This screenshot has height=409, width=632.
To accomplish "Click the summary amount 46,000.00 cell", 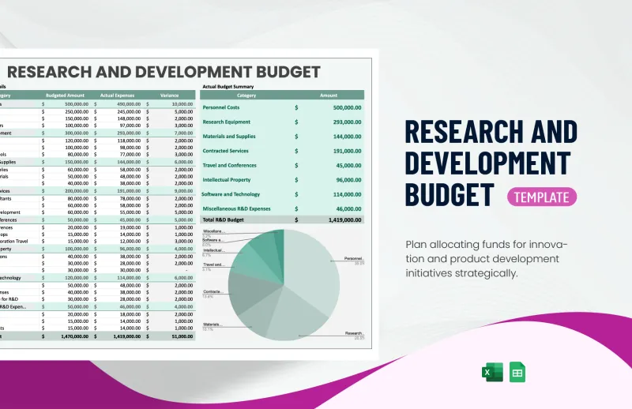I will tap(348, 209).
